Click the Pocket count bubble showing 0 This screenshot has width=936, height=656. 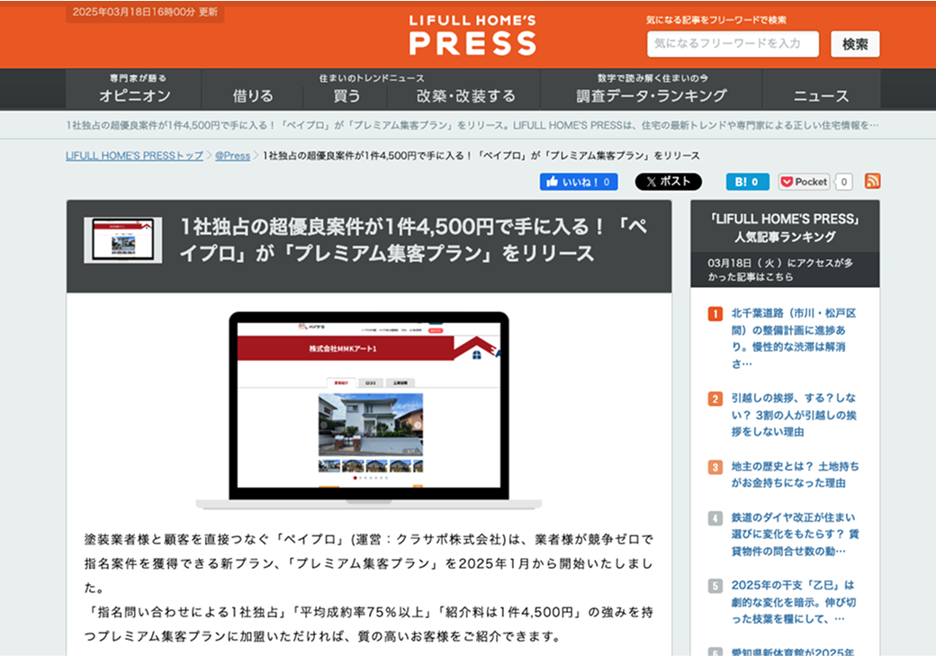coord(843,182)
